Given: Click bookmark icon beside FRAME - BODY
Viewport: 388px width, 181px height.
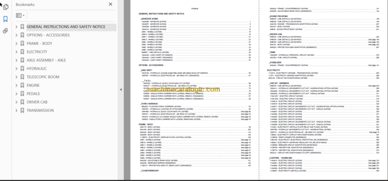Looking at the screenshot, I should (22, 44).
